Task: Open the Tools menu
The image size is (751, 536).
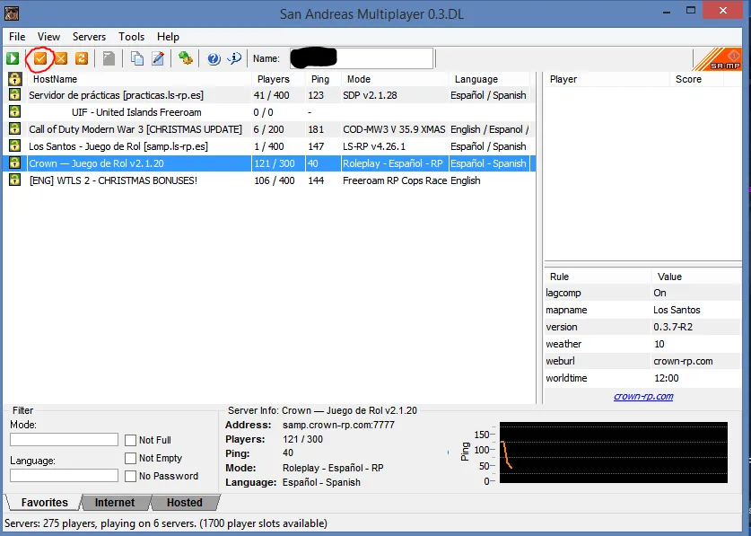Action: (x=131, y=37)
